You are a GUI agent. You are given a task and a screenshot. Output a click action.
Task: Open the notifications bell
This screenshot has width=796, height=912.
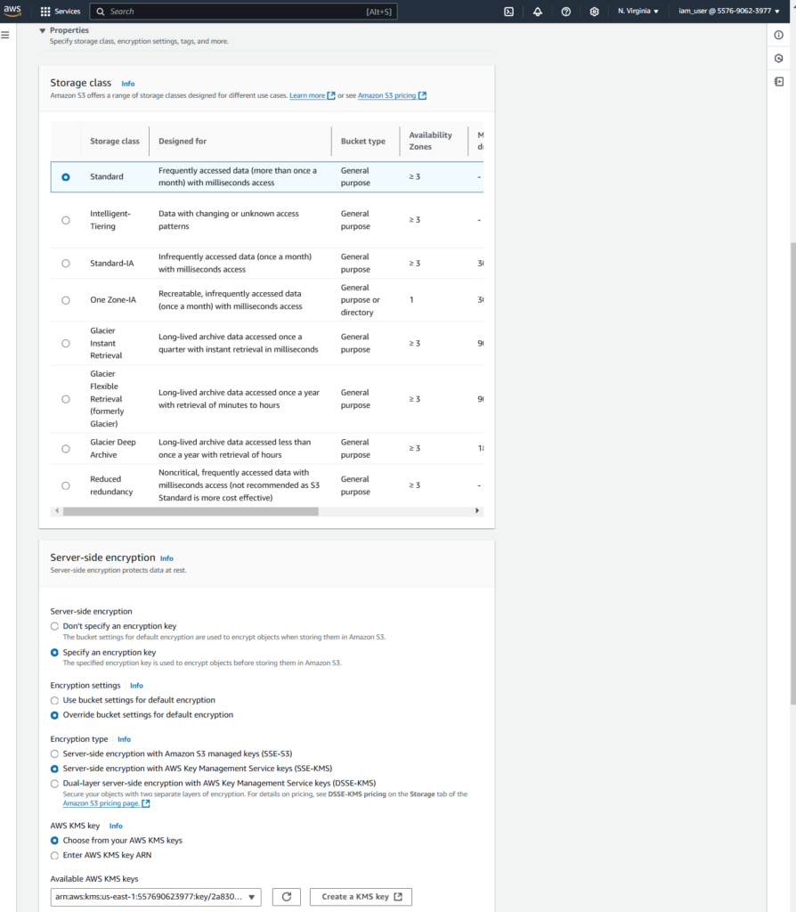(x=537, y=12)
